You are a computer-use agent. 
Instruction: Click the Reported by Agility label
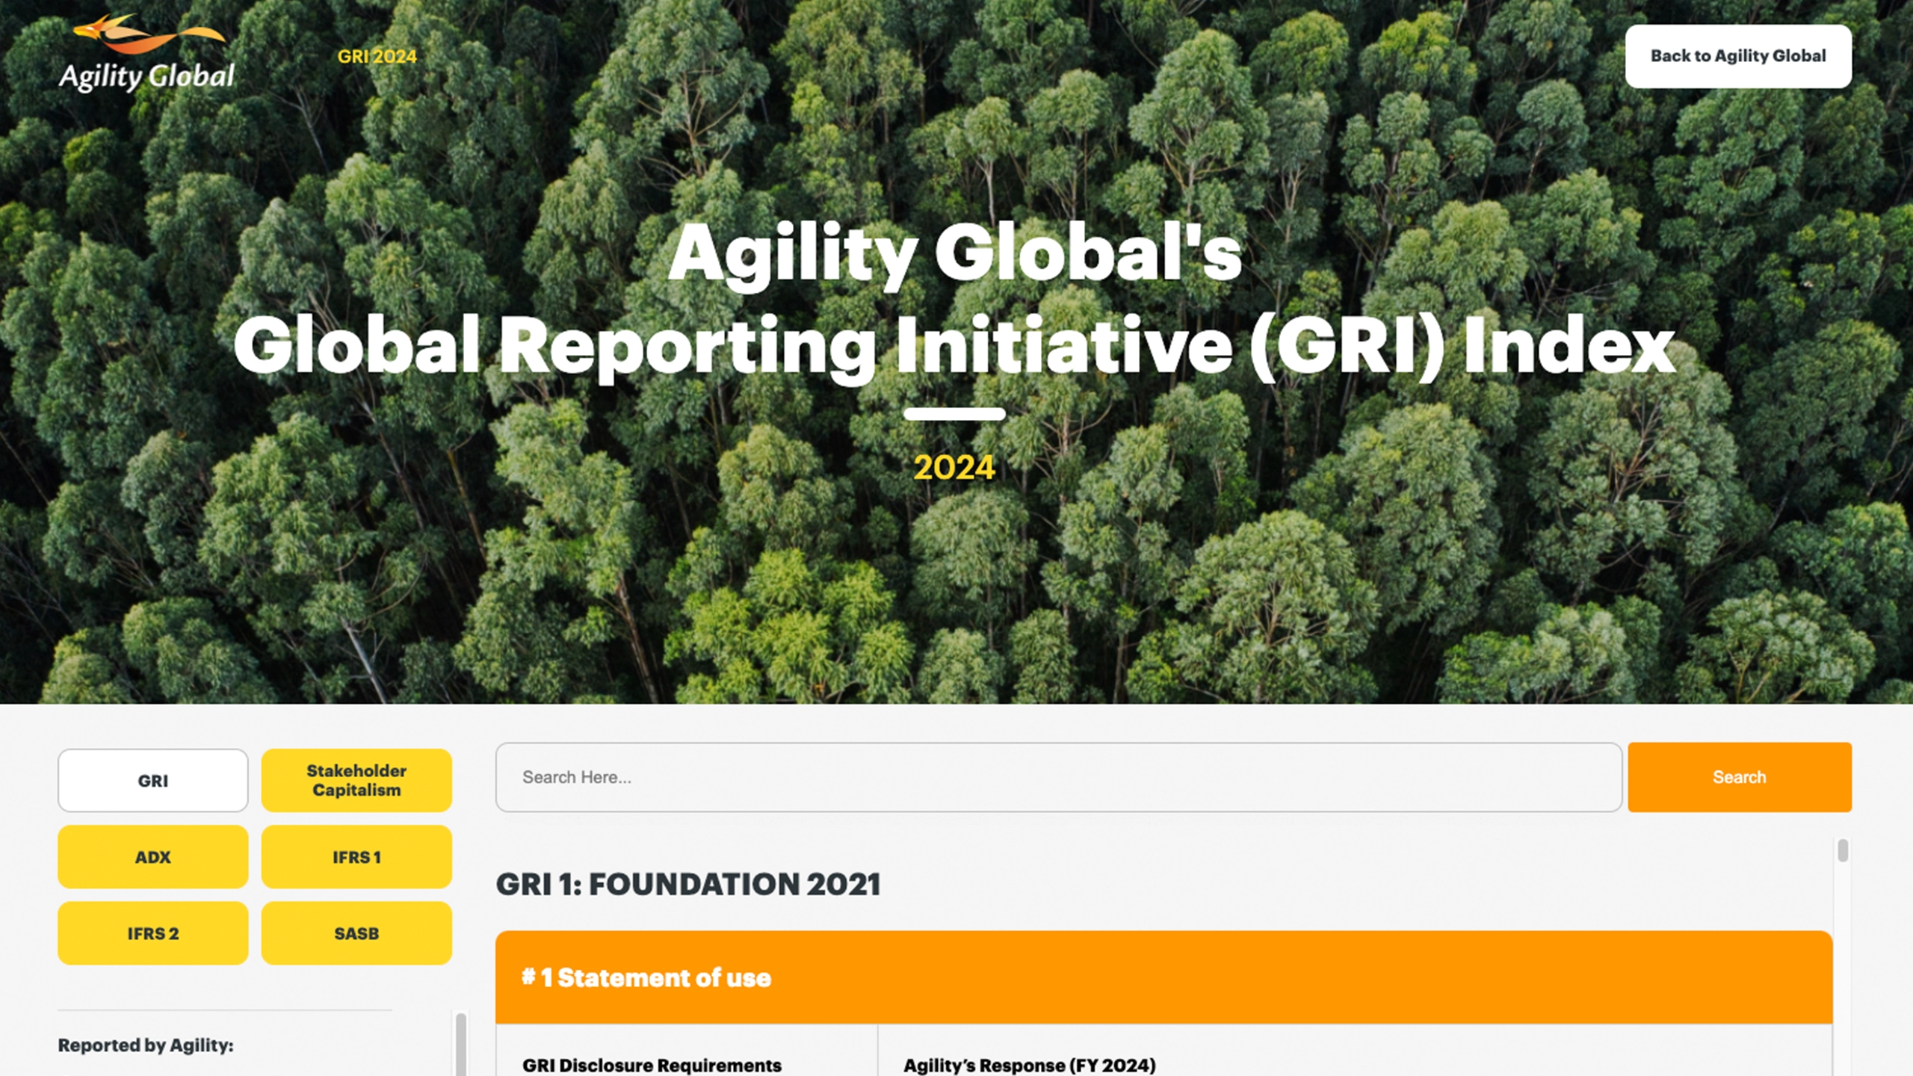(x=146, y=1045)
